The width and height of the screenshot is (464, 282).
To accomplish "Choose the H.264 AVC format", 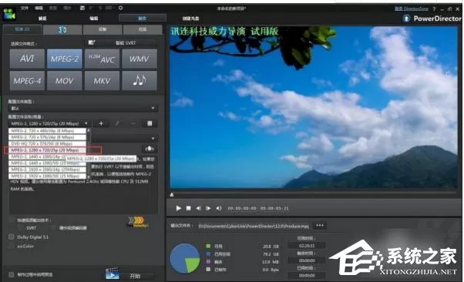I will (102, 59).
